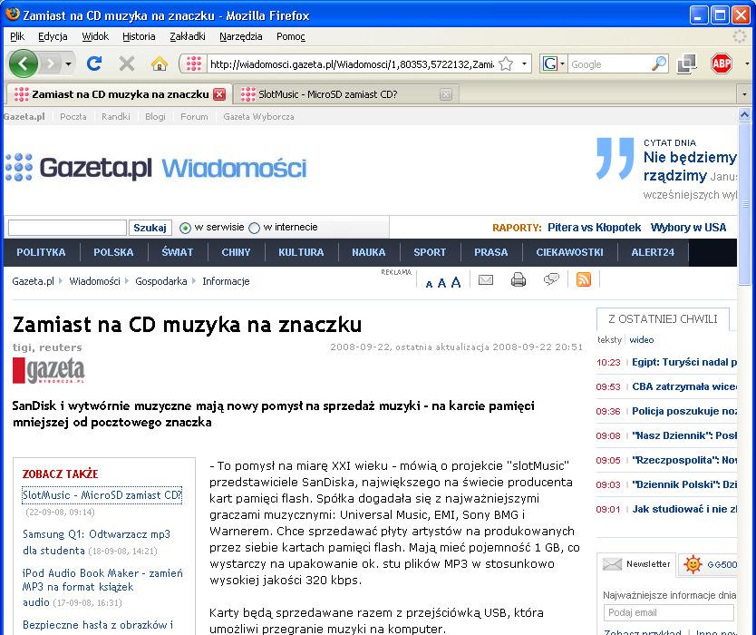This screenshot has width=756, height=635.
Task: Click the print article icon
Action: click(x=519, y=280)
